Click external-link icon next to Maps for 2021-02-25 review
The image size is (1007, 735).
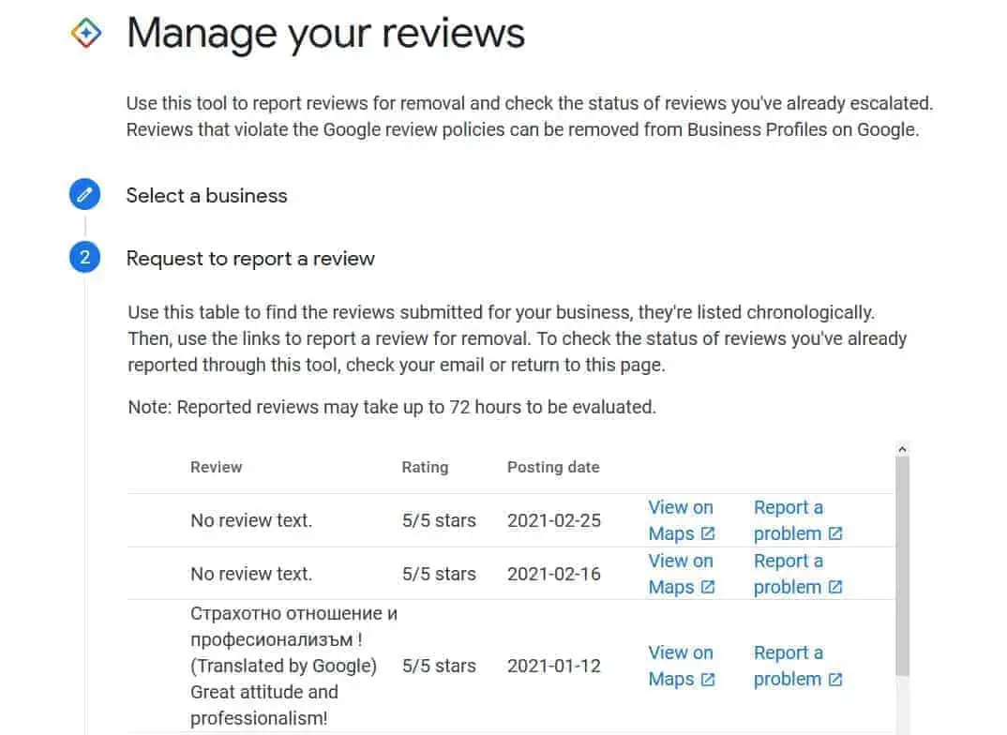(x=707, y=533)
